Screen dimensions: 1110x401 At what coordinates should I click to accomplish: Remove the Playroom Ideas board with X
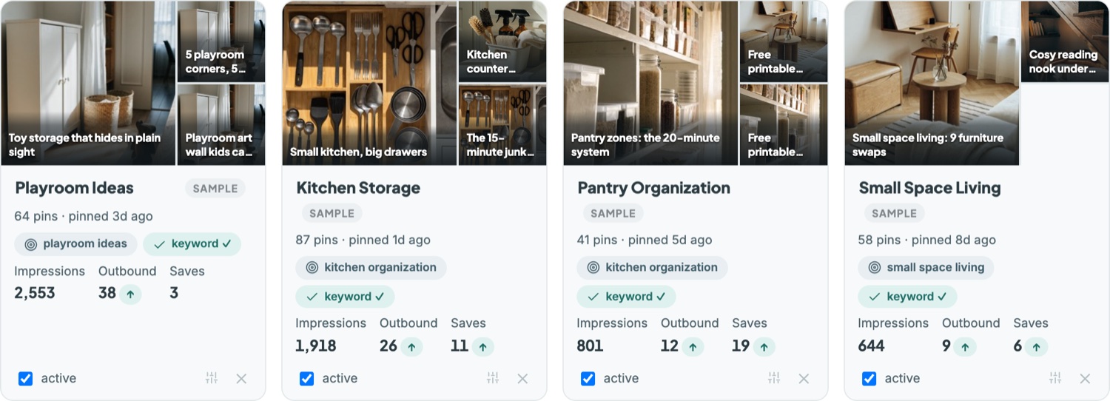coord(241,379)
